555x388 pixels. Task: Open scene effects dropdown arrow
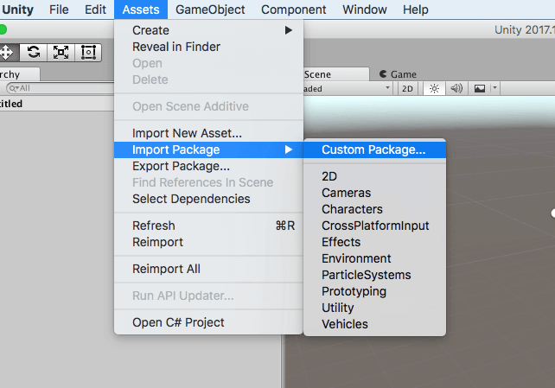click(x=494, y=88)
